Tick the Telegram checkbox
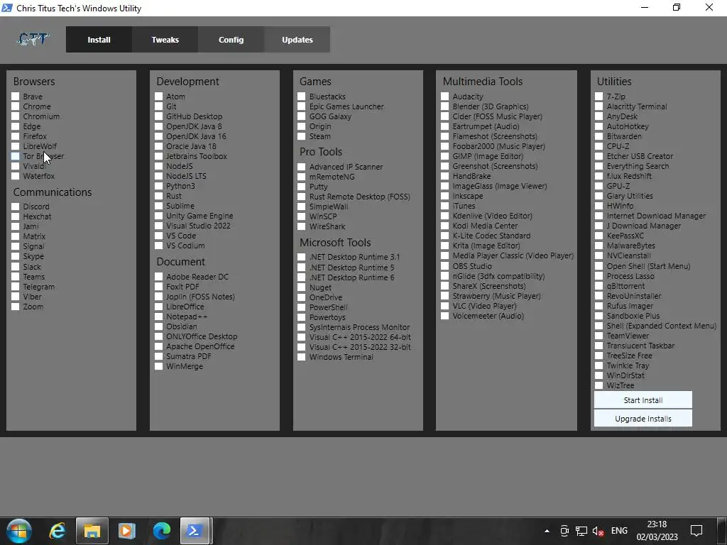The height and width of the screenshot is (545, 727). pyautogui.click(x=16, y=287)
